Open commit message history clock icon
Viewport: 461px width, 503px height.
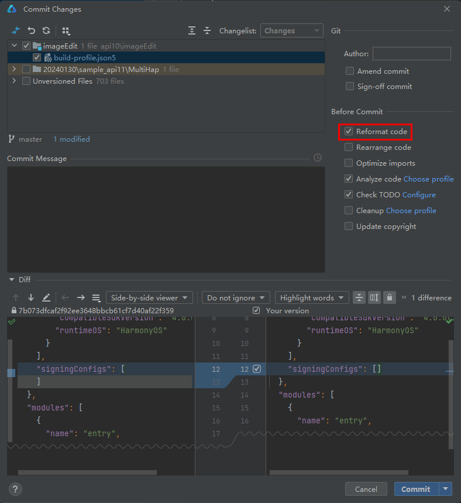(317, 158)
